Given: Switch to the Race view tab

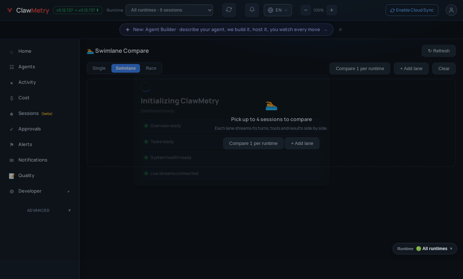Looking at the screenshot, I should pos(151,68).
